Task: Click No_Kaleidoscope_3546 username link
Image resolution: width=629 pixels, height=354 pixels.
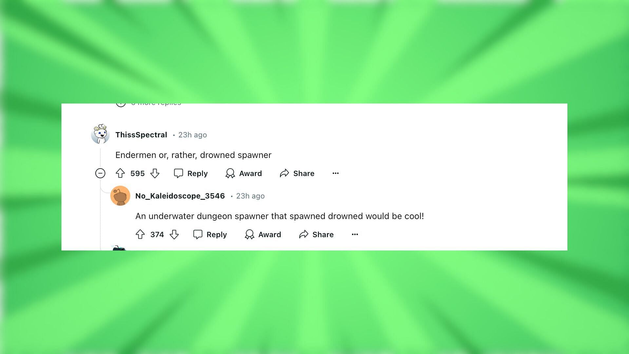Action: [180, 196]
